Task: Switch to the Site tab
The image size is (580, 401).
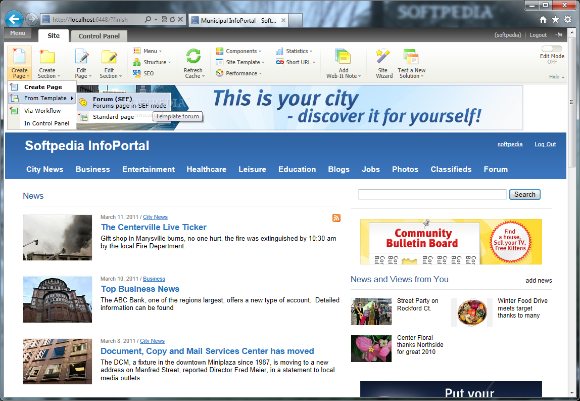Action: [54, 35]
